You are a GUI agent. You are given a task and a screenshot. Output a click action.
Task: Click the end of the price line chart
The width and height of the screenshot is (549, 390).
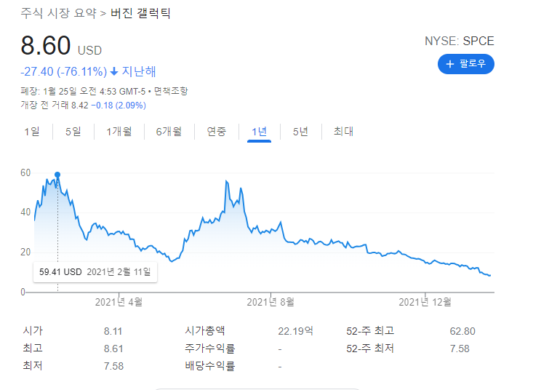click(x=490, y=276)
